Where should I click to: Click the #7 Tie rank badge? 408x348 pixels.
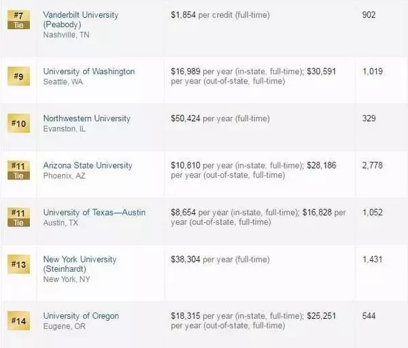click(18, 20)
